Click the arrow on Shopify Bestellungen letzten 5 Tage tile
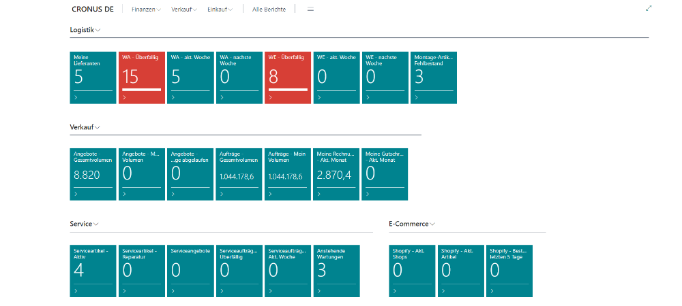This screenshot has width=682, height=306. tap(492, 291)
